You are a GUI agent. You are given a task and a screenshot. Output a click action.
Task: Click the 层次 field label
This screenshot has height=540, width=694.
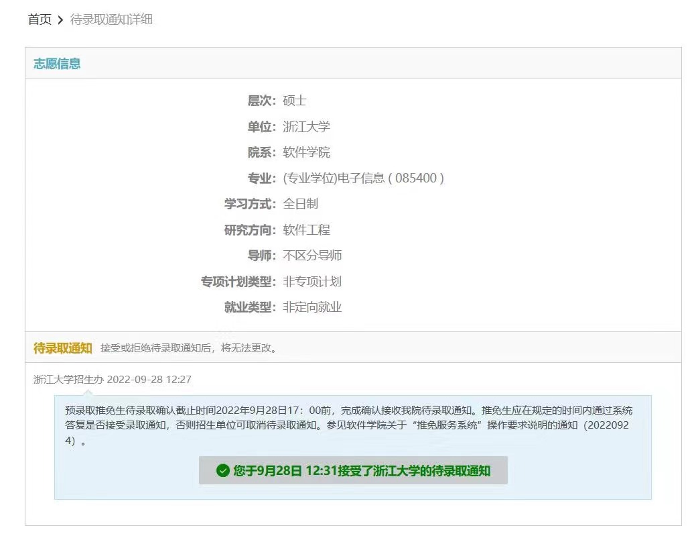[x=261, y=101]
